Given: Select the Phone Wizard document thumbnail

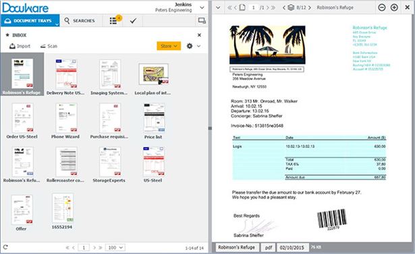Looking at the screenshot, I should 65,121.
